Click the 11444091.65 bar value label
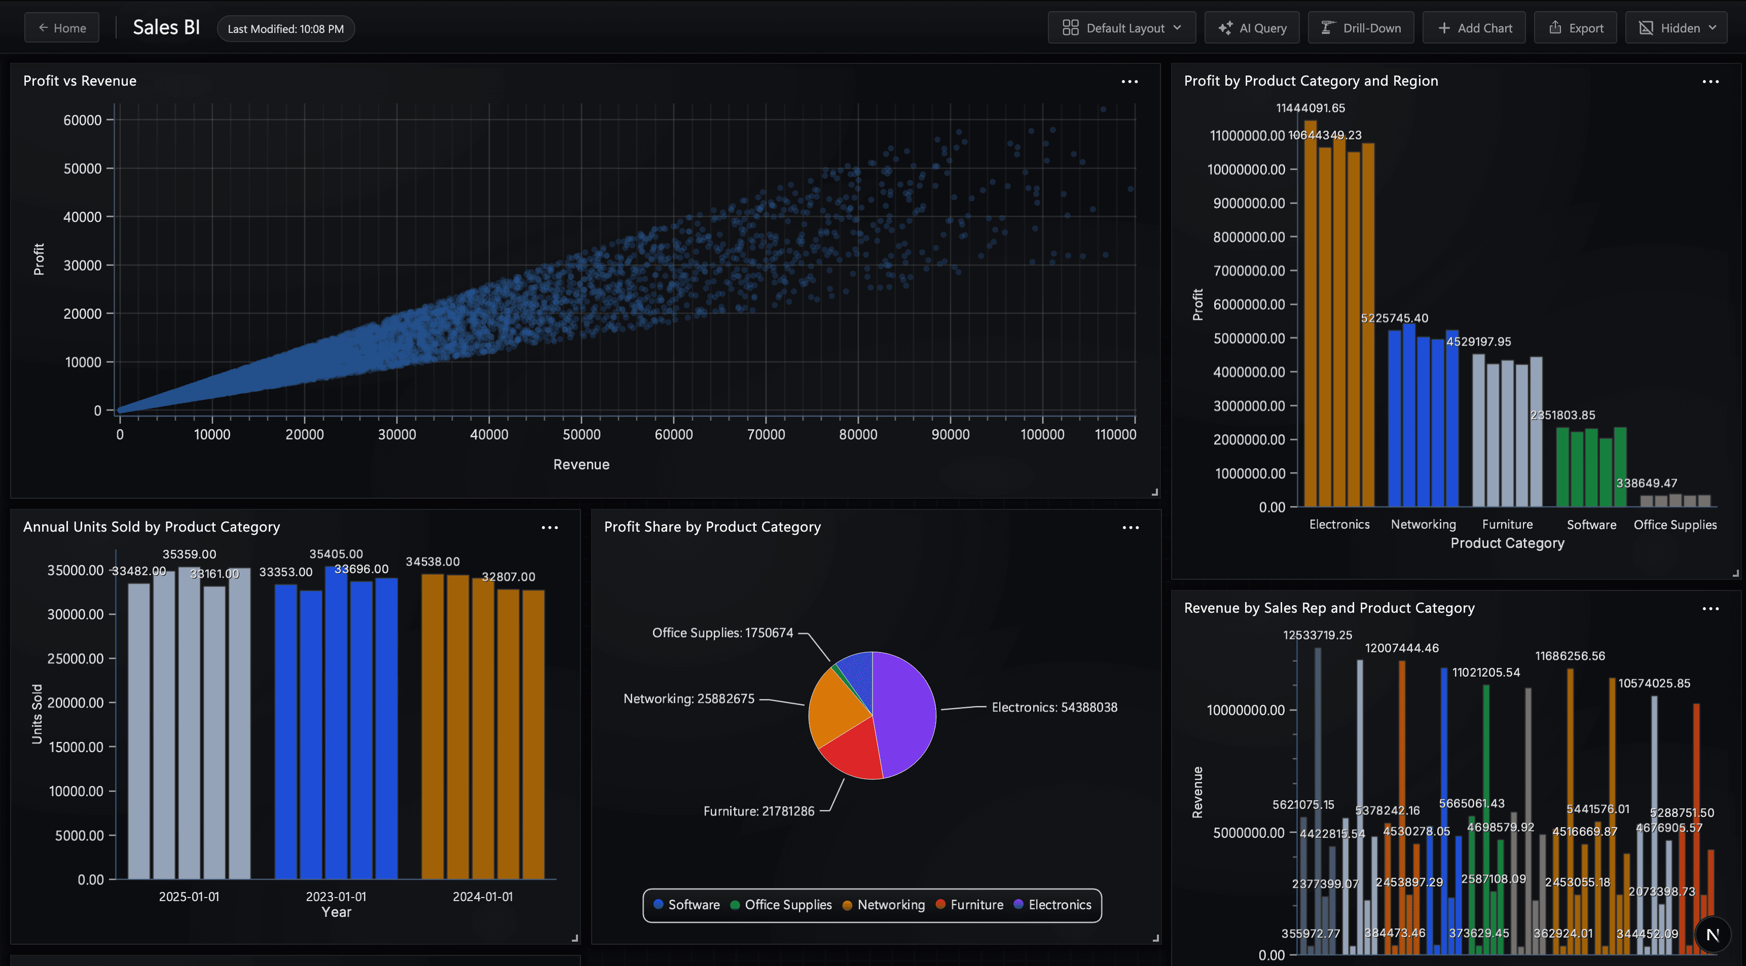This screenshot has height=966, width=1746. 1310,108
